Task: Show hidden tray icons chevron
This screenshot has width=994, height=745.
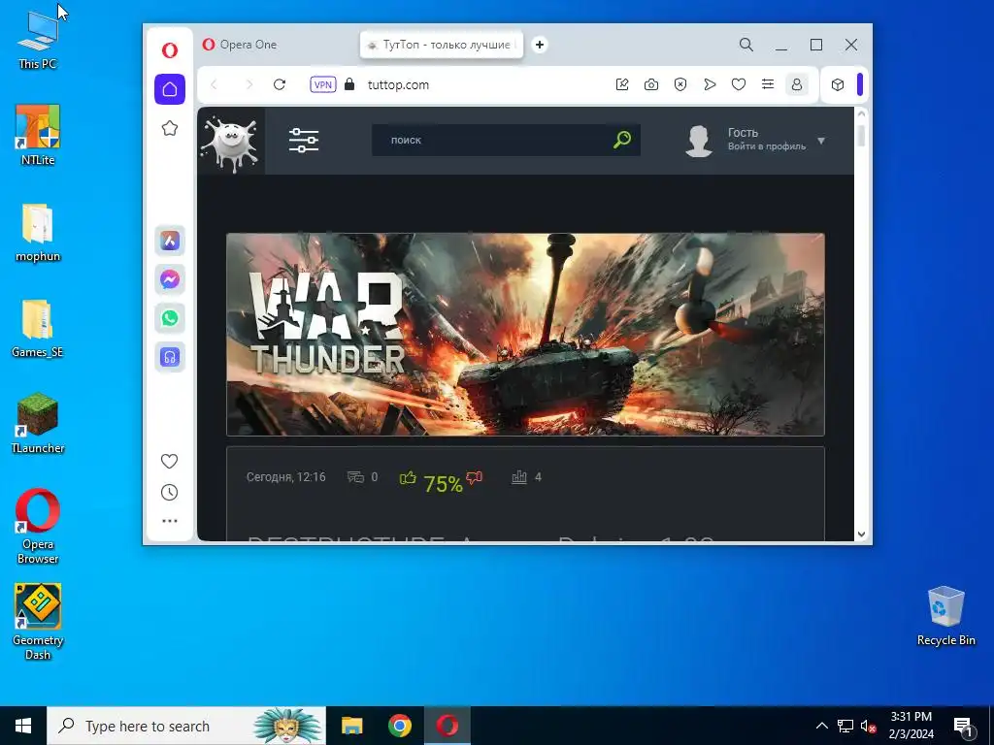Action: 821,726
